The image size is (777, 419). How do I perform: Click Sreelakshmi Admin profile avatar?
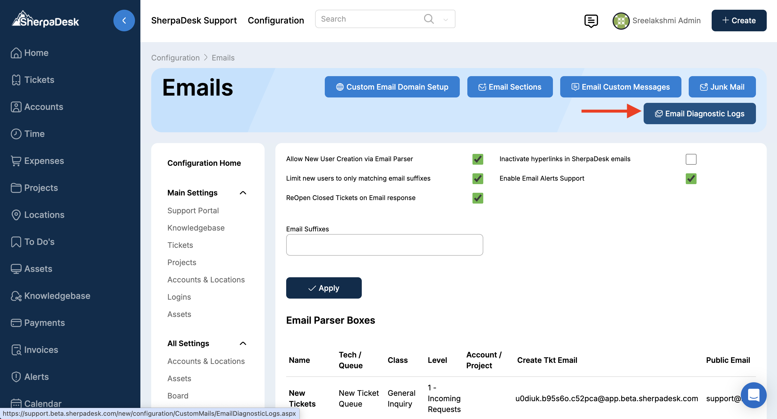point(620,21)
